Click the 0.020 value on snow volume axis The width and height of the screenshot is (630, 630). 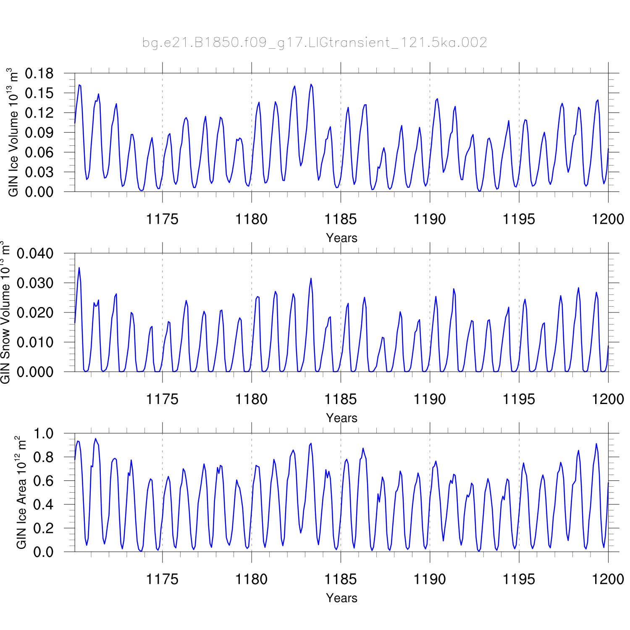[35, 312]
